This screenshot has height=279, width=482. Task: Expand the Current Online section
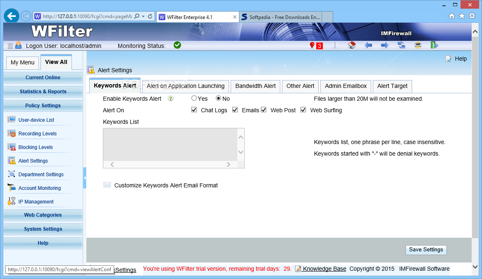pyautogui.click(x=43, y=77)
